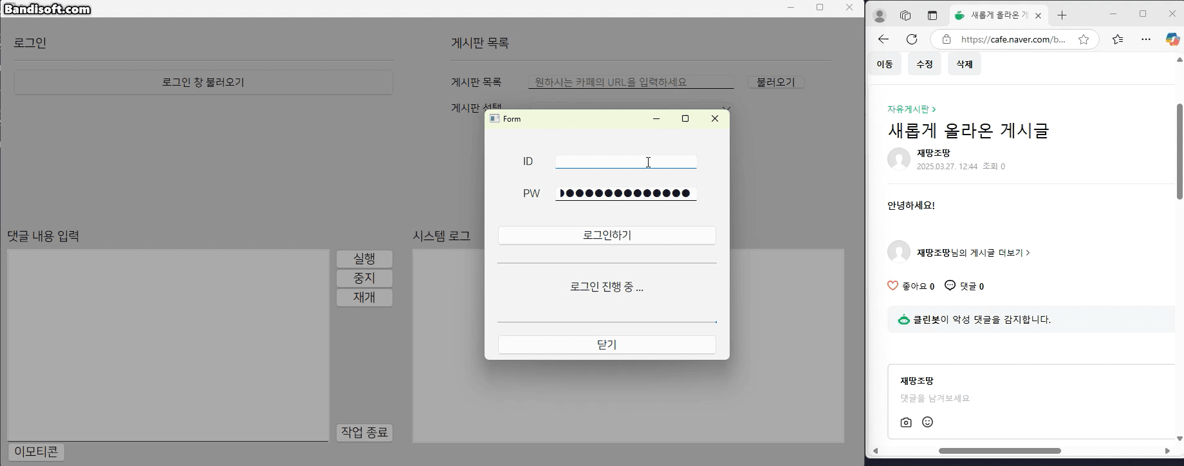Open the browser workspaces icon

(905, 15)
